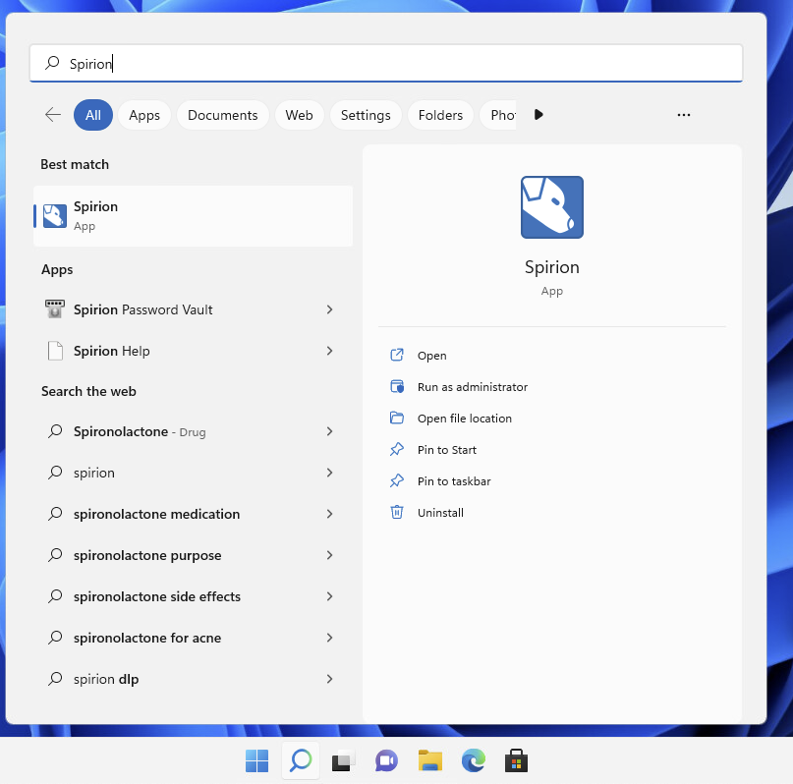Expand spironolactone for acne chevron
Viewport: 793px width, 784px height.
(330, 638)
